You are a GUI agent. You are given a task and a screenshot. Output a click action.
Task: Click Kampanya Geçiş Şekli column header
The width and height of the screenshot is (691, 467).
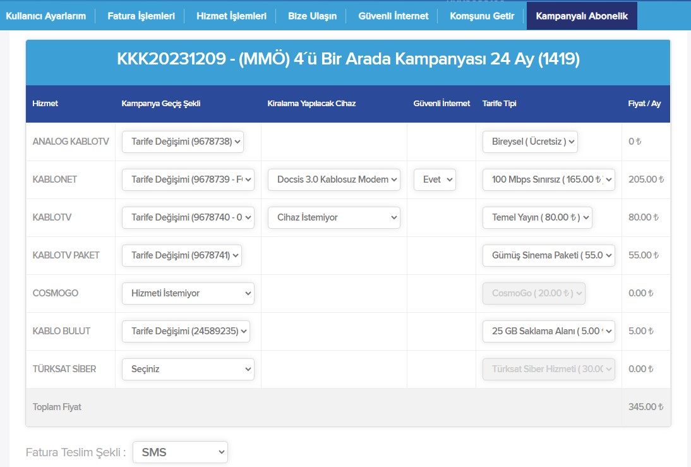[161, 103]
